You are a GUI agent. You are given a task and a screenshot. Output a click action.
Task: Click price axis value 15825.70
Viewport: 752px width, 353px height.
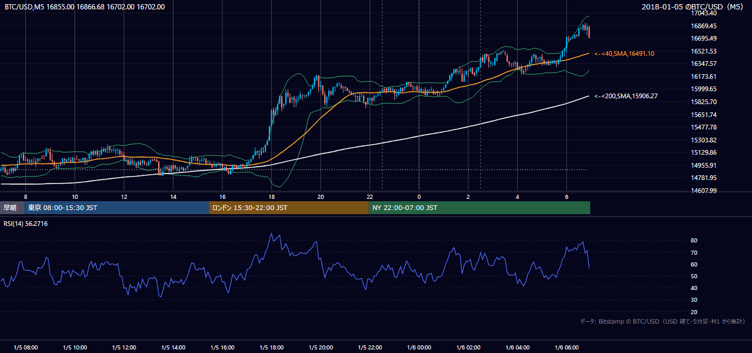704,102
